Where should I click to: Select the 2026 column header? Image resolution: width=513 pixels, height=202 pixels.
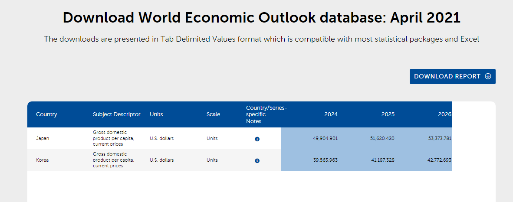click(444, 114)
